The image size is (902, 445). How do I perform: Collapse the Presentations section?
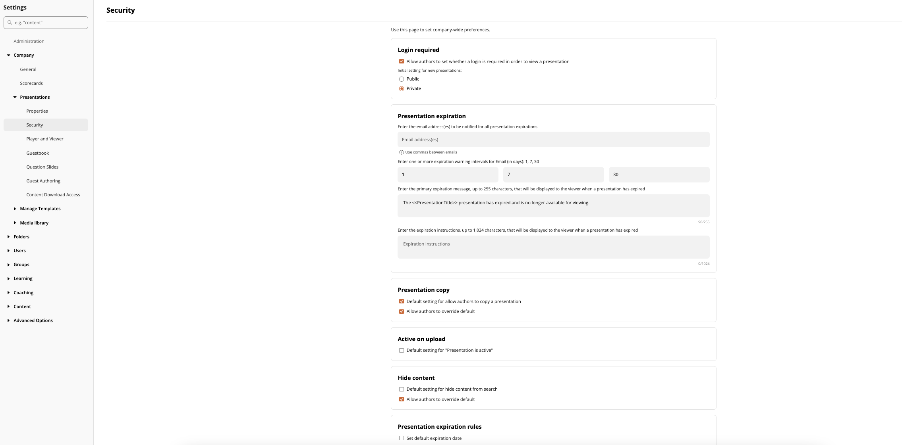(x=15, y=97)
